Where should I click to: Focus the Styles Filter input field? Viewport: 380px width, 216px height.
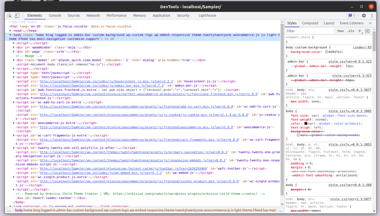(309, 31)
